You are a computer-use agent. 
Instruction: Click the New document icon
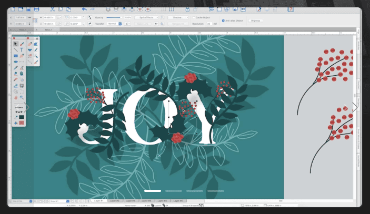pos(13,9)
